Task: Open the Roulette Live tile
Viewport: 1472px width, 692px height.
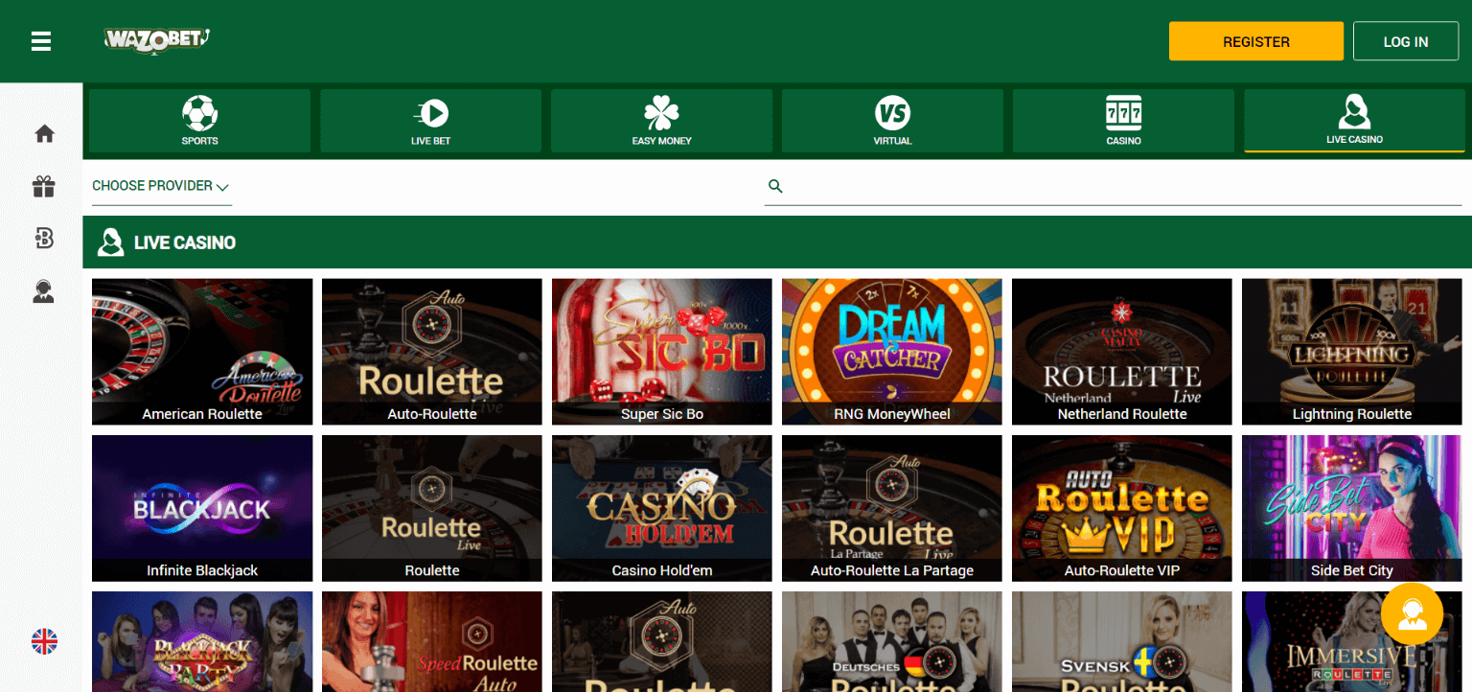Action: (432, 508)
